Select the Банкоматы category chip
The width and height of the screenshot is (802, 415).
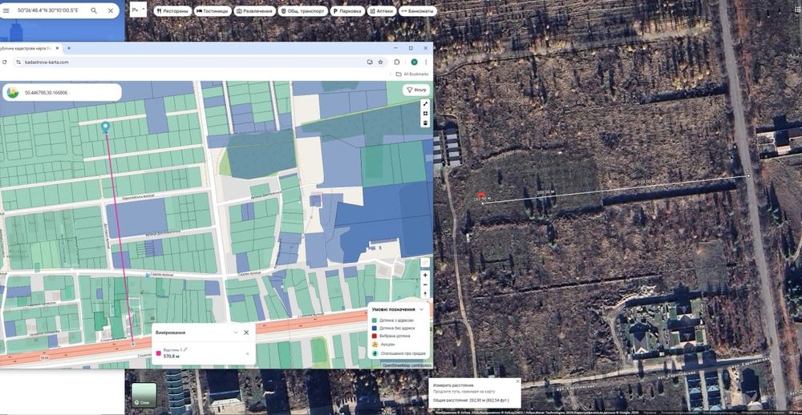[417, 10]
